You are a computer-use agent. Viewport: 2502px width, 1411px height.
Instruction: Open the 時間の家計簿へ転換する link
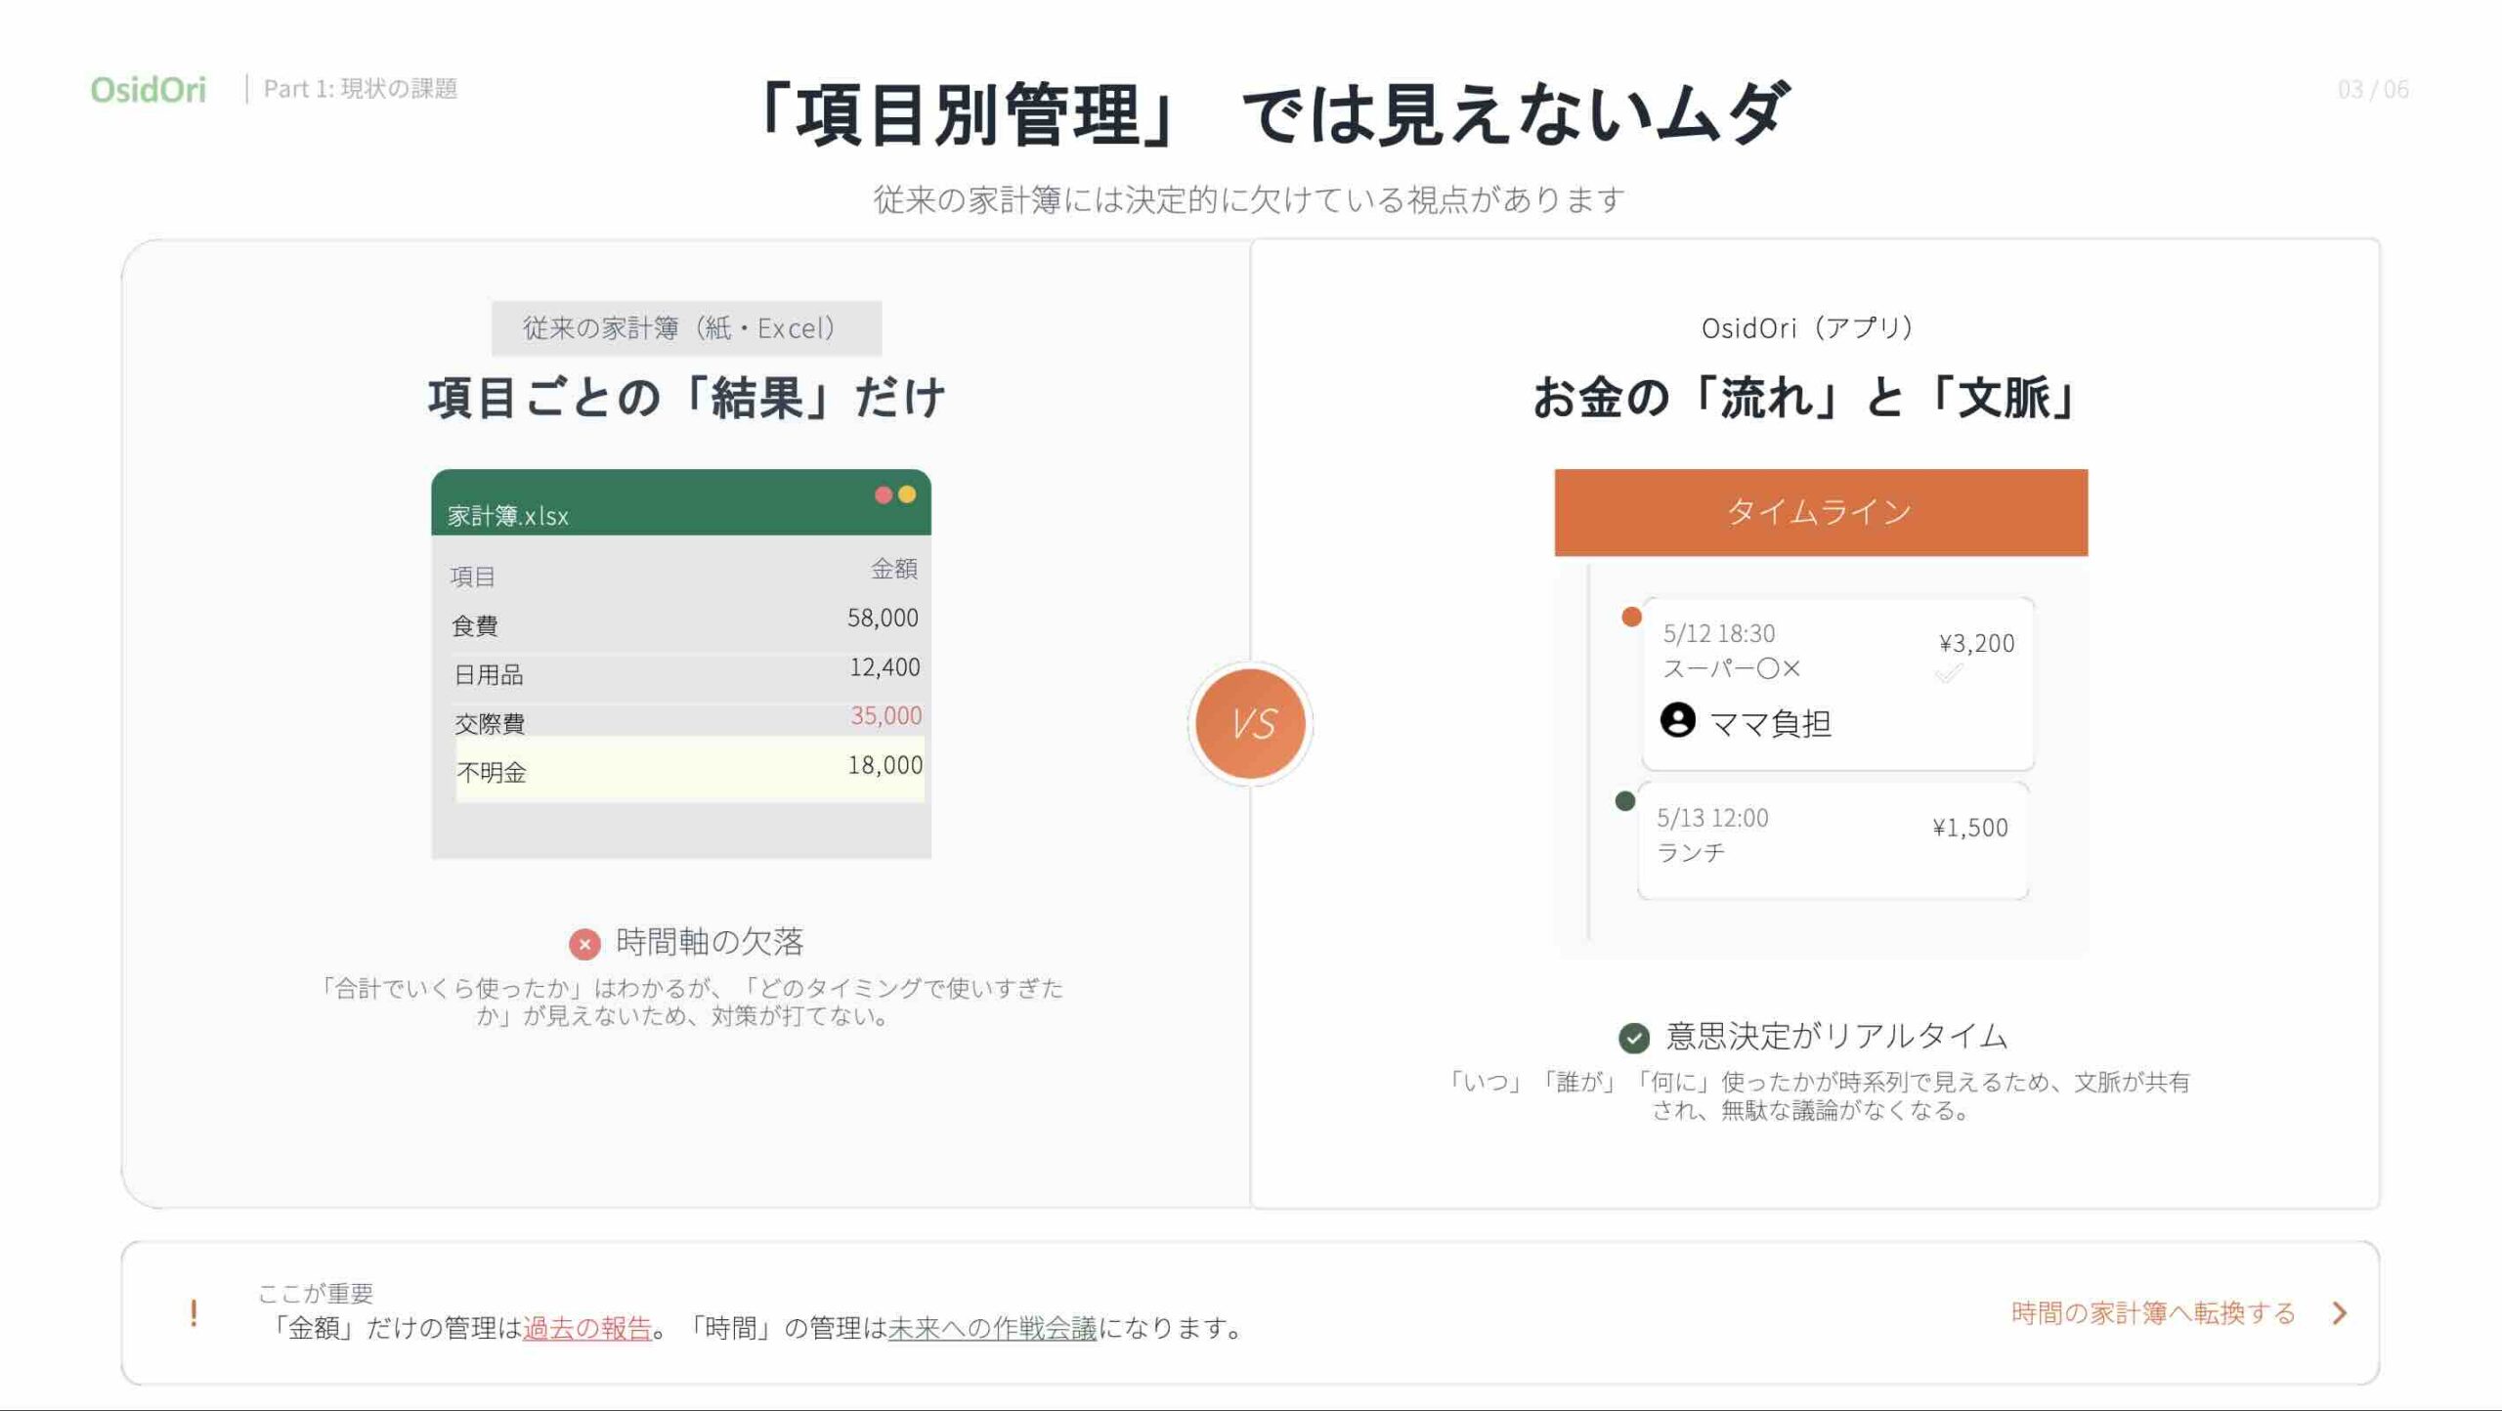pyautogui.click(x=2152, y=1312)
